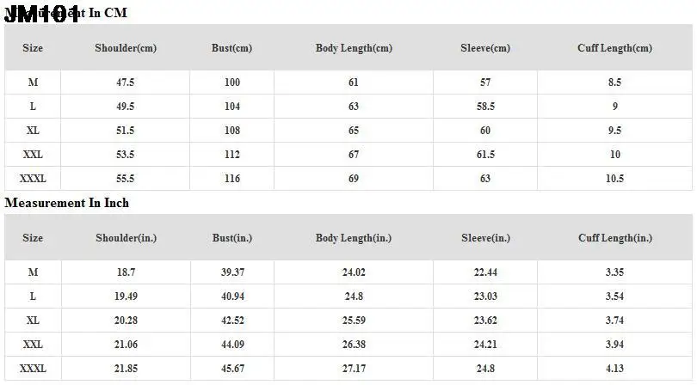Click the cuff length value 10.5
697x385 pixels.
(x=614, y=179)
